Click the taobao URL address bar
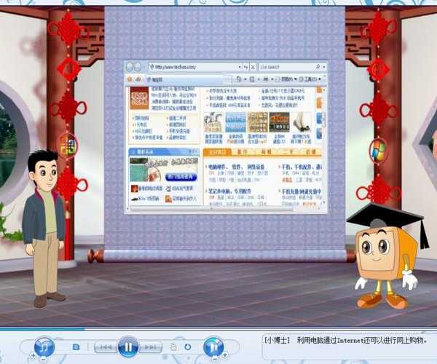The width and height of the screenshot is (437, 364). point(194,67)
